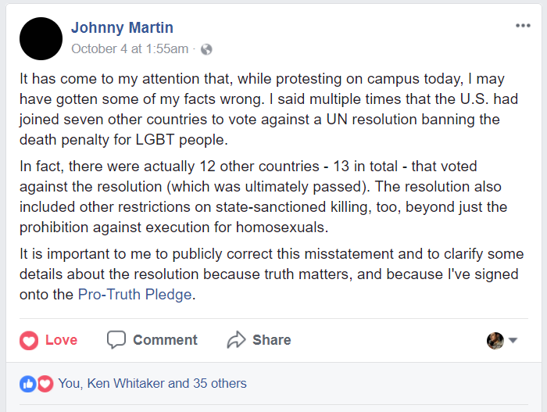Open the three-dot post options menu
Screen dimensions: 547x412
coord(523,27)
